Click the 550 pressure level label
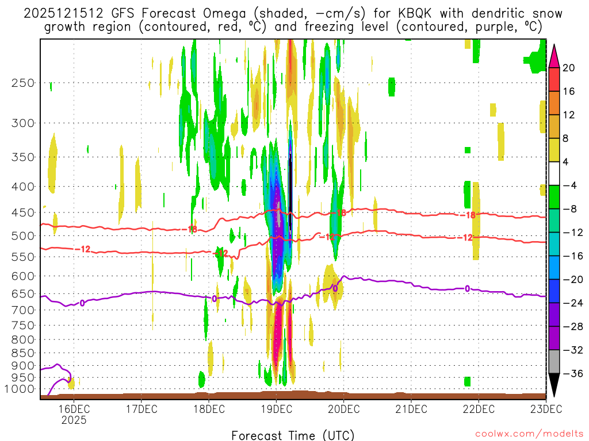 pos(23,257)
